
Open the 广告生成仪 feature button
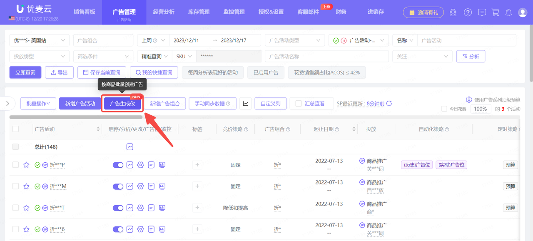coord(122,103)
